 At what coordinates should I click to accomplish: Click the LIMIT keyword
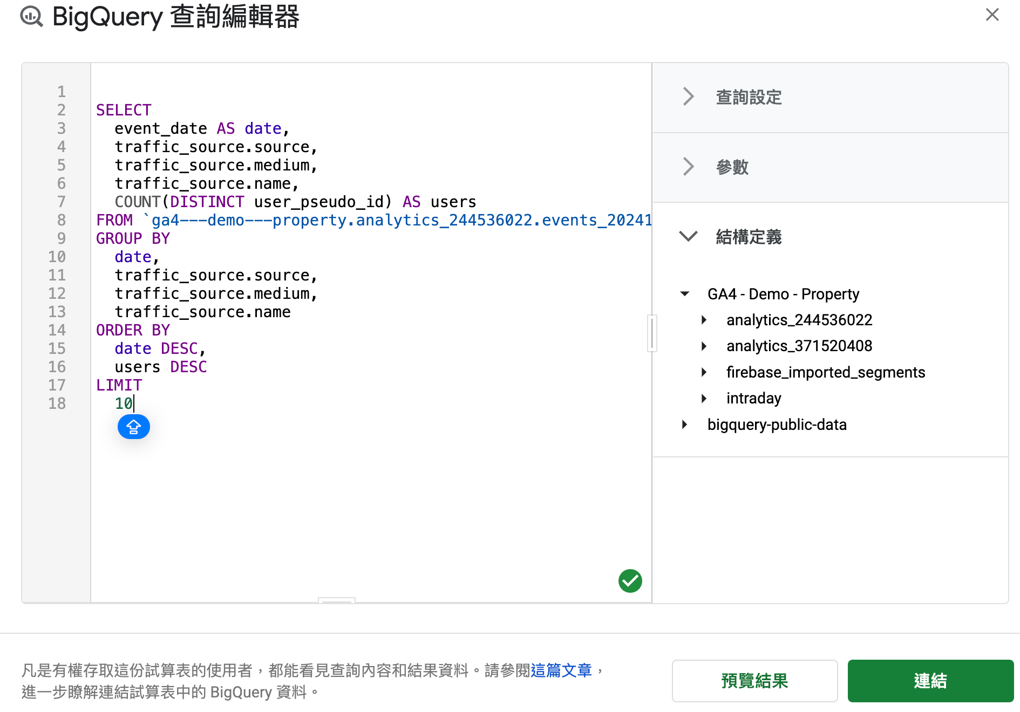(x=119, y=385)
